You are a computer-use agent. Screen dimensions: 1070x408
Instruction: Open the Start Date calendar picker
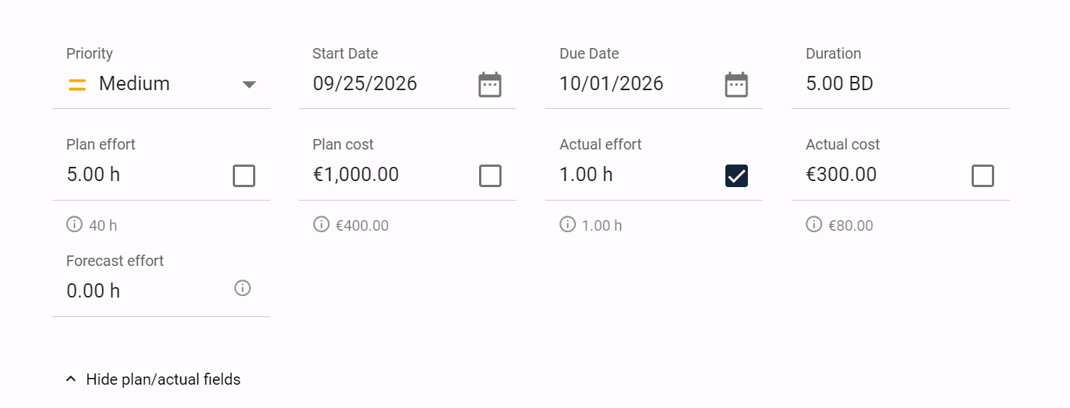(490, 84)
